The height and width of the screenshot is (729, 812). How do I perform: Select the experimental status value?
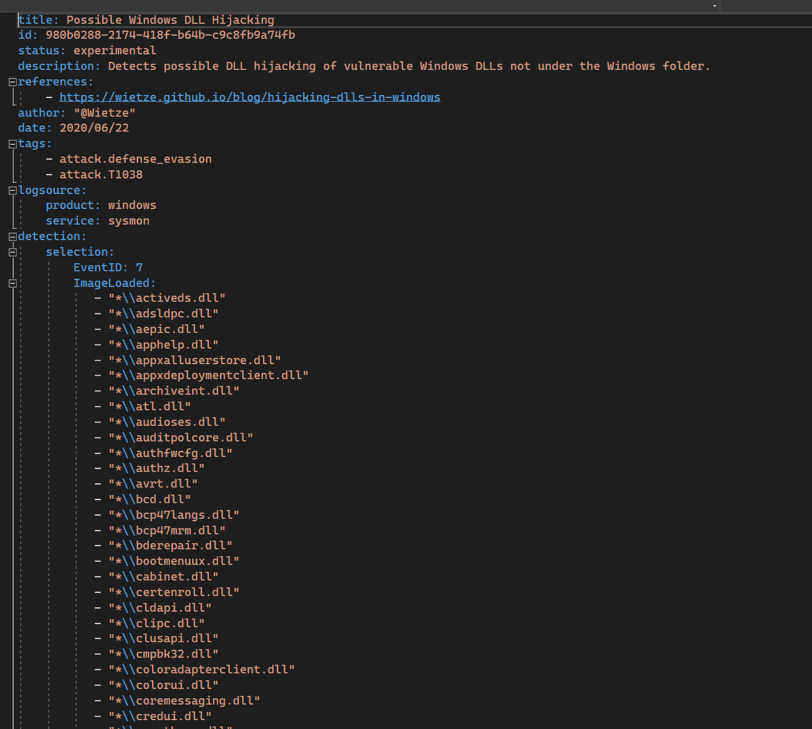114,50
